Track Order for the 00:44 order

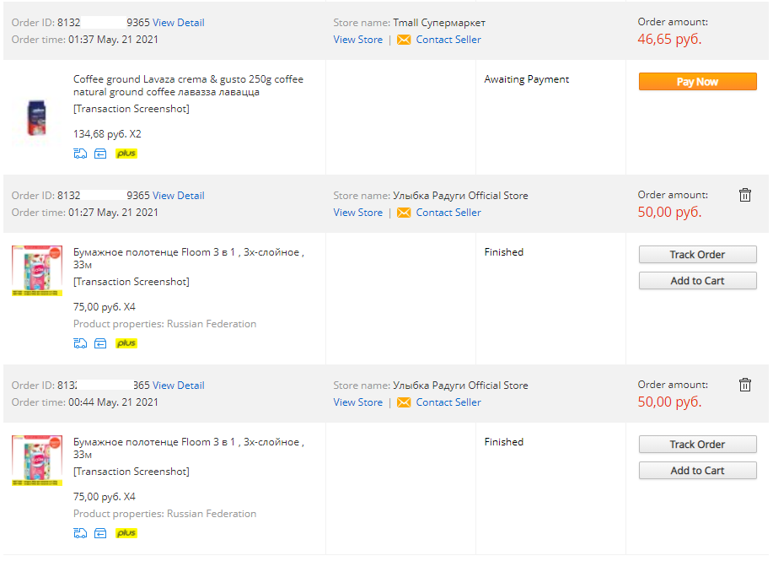pos(698,445)
